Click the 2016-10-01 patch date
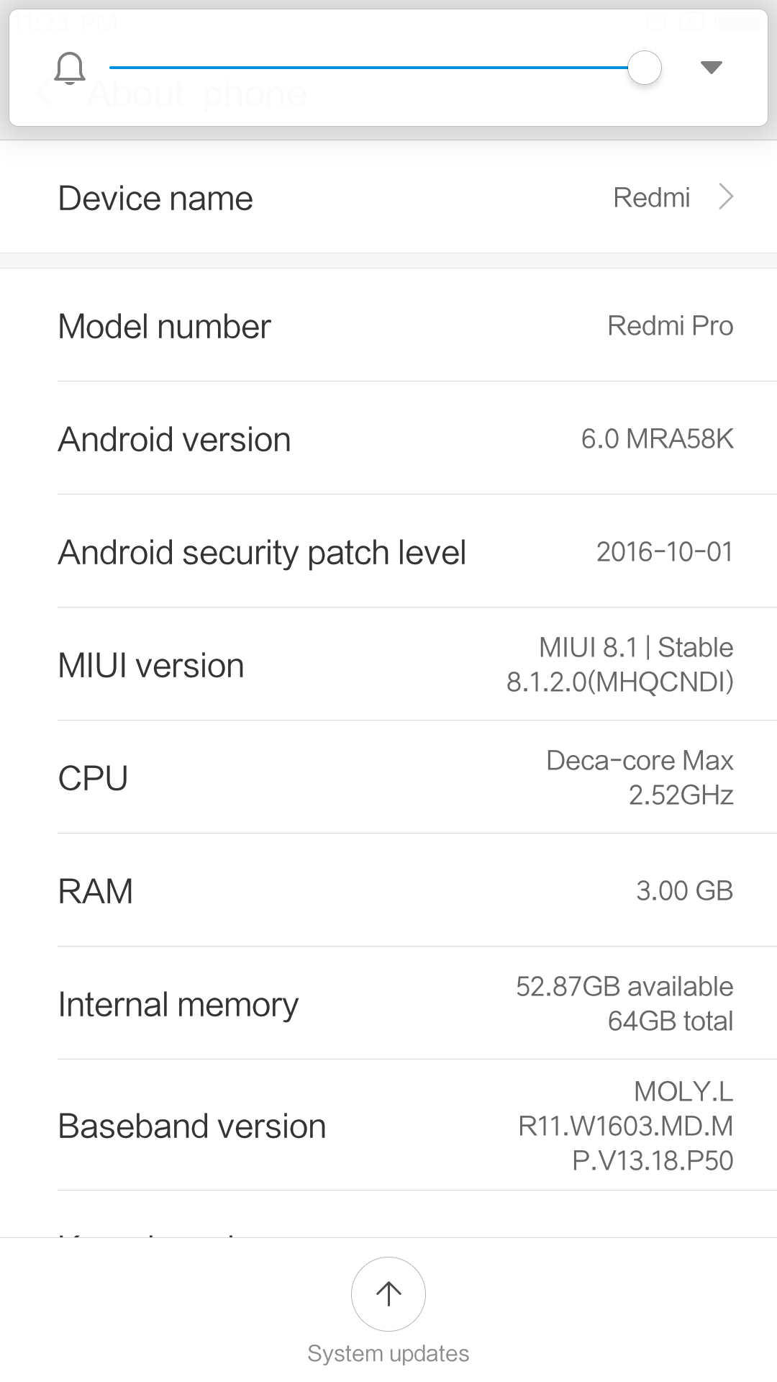This screenshot has width=777, height=1382. (664, 552)
